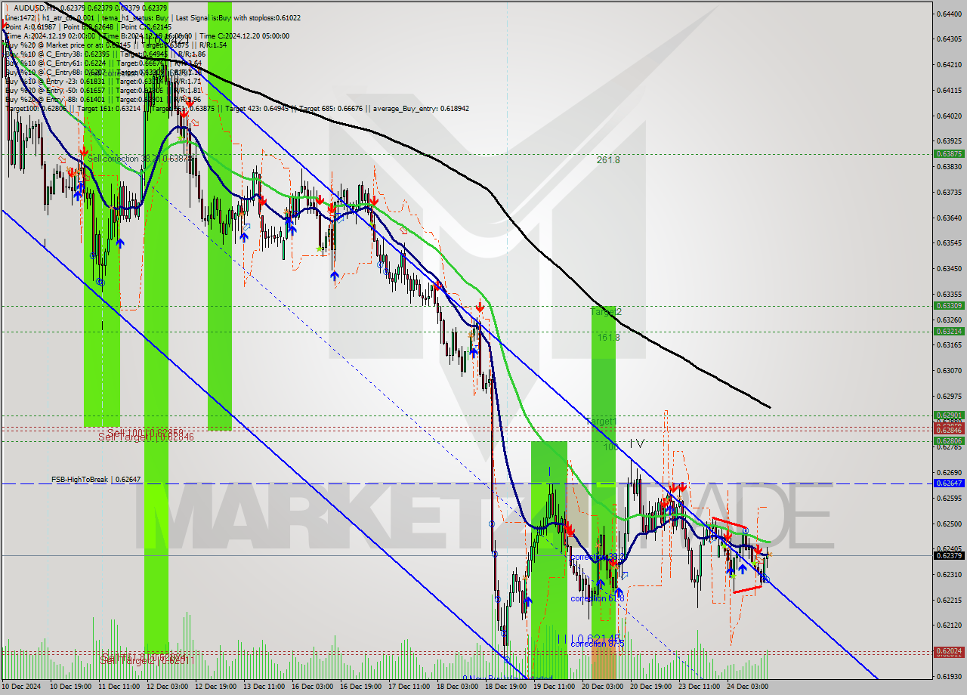Click the 'Target 423: 0.64945' text
967x695 pixels.
257,108
